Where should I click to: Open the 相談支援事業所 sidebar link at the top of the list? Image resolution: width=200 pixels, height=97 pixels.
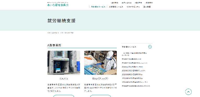(x=134, y=54)
